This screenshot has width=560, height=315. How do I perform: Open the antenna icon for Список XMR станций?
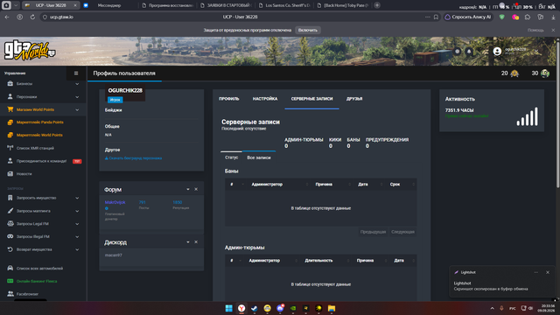10,148
